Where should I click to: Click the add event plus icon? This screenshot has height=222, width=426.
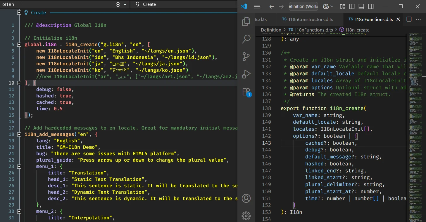(118, 4)
